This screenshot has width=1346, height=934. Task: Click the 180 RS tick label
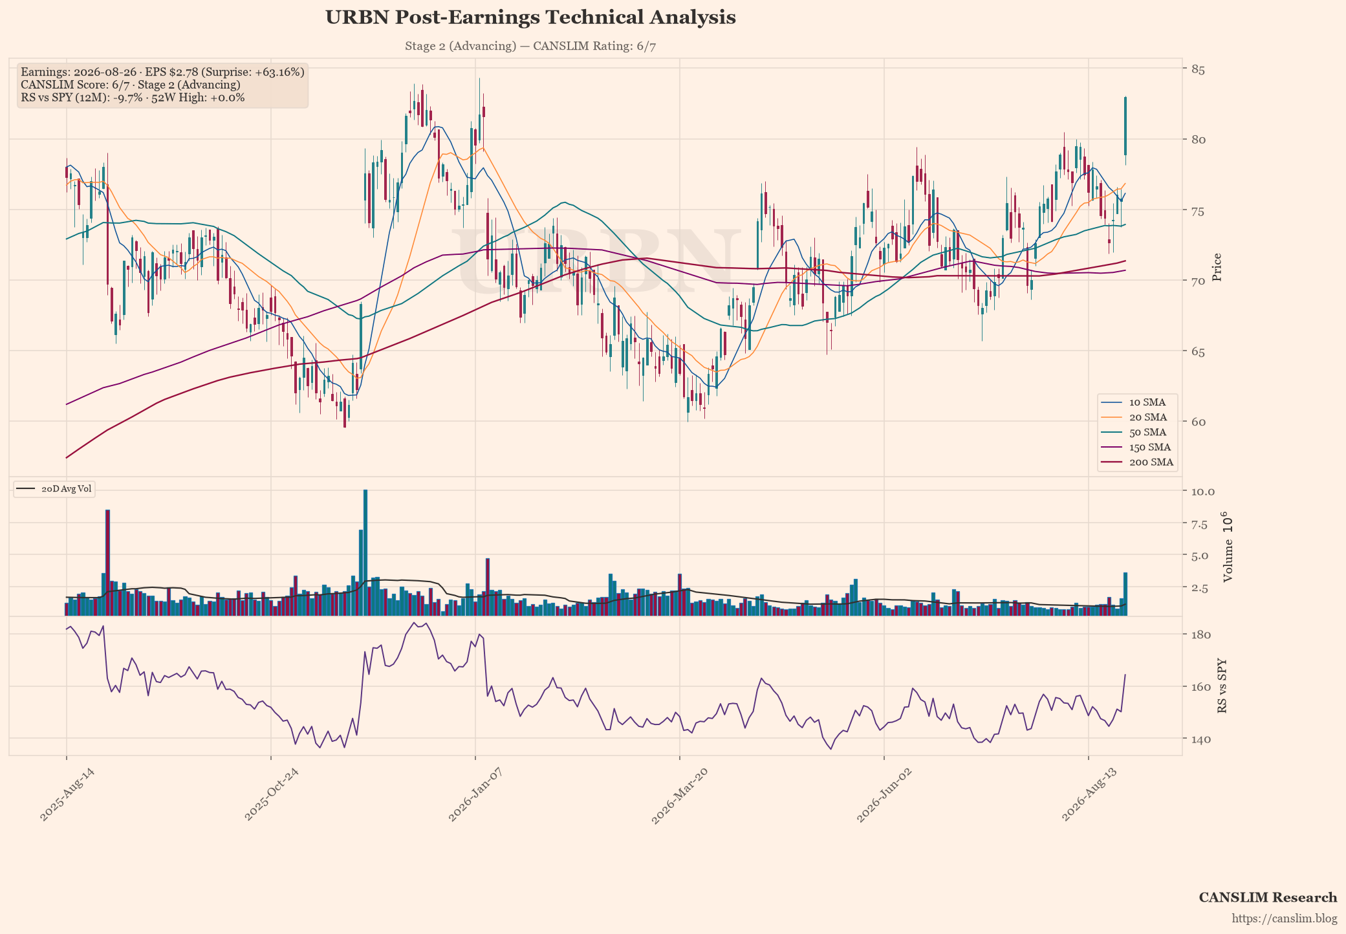pos(1201,635)
